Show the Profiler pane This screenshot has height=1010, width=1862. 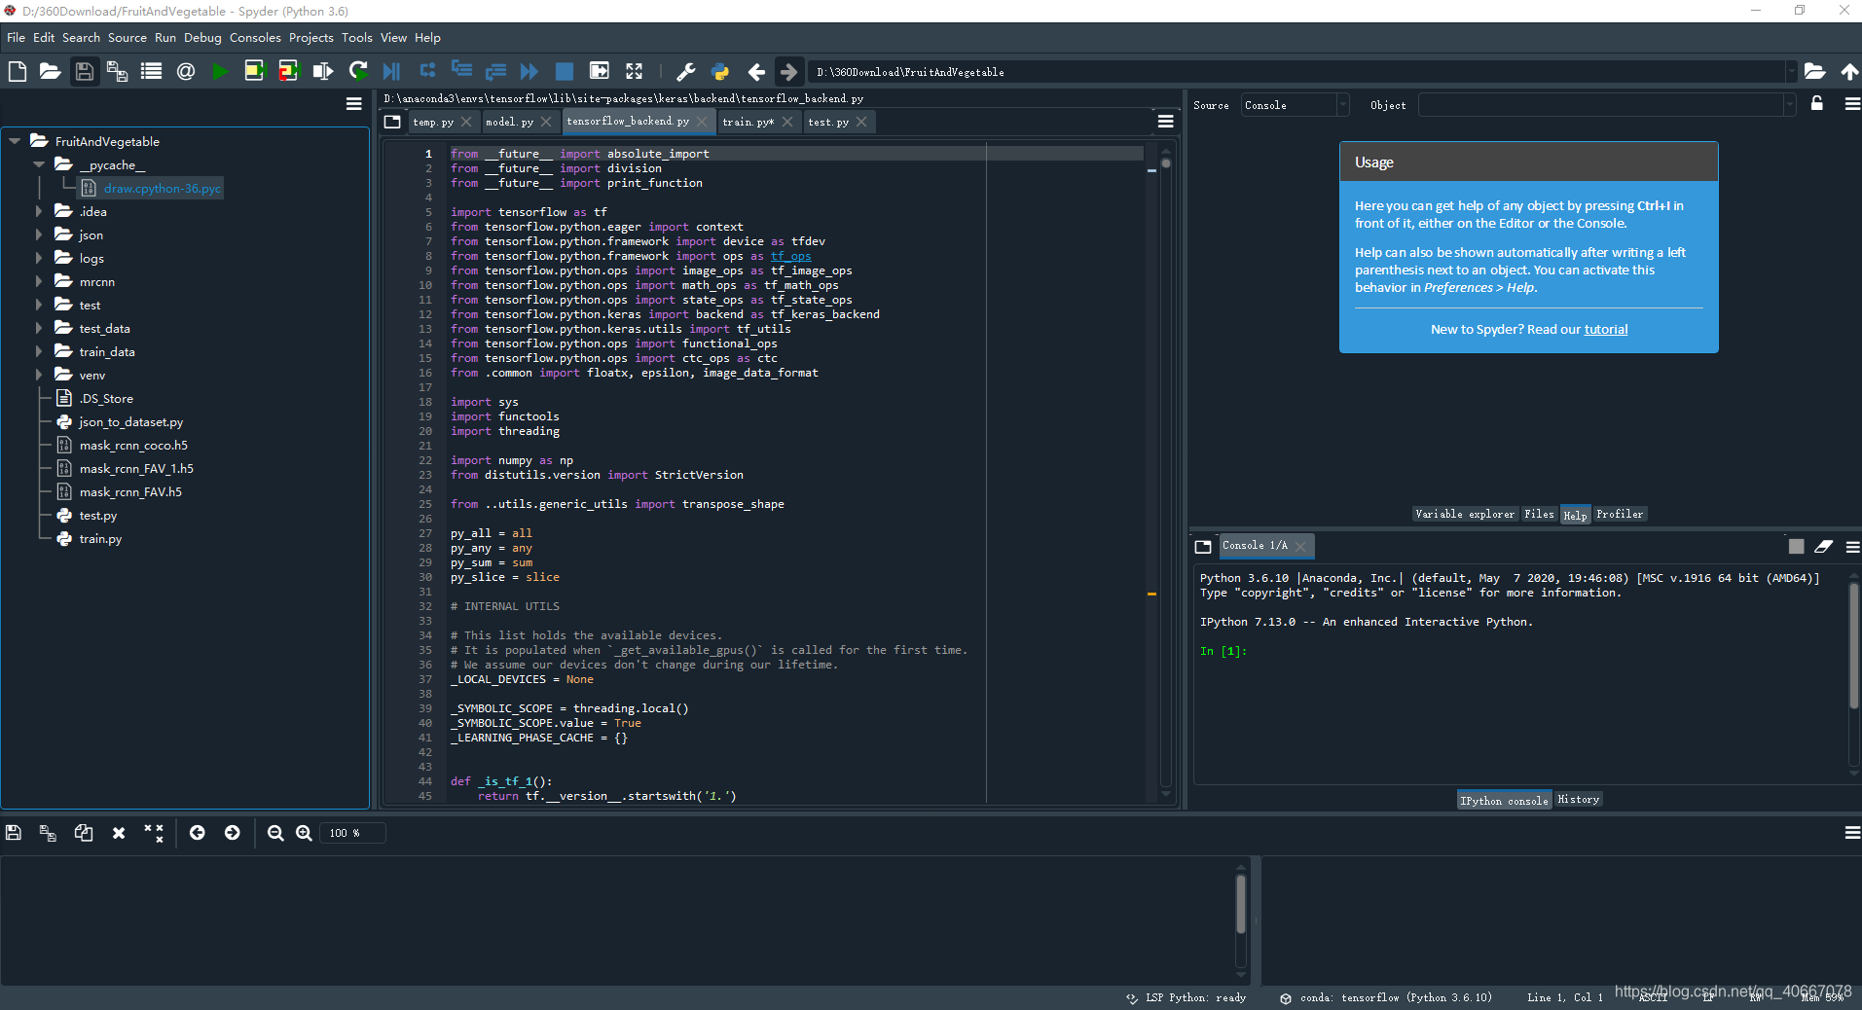[1620, 514]
